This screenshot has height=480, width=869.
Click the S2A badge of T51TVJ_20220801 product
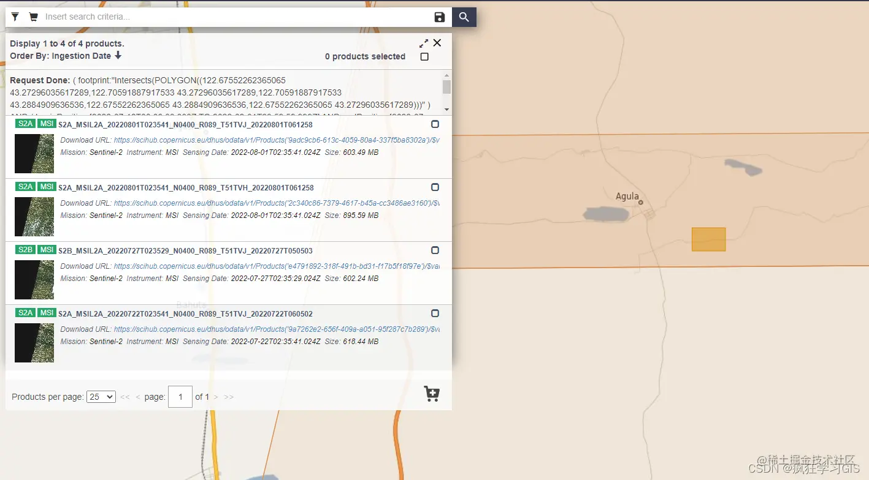(25, 124)
